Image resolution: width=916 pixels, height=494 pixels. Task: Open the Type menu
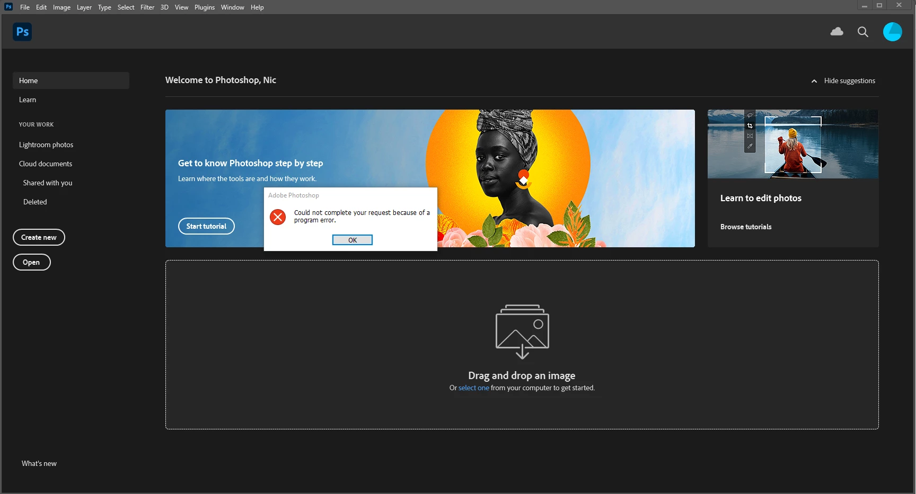pos(104,7)
